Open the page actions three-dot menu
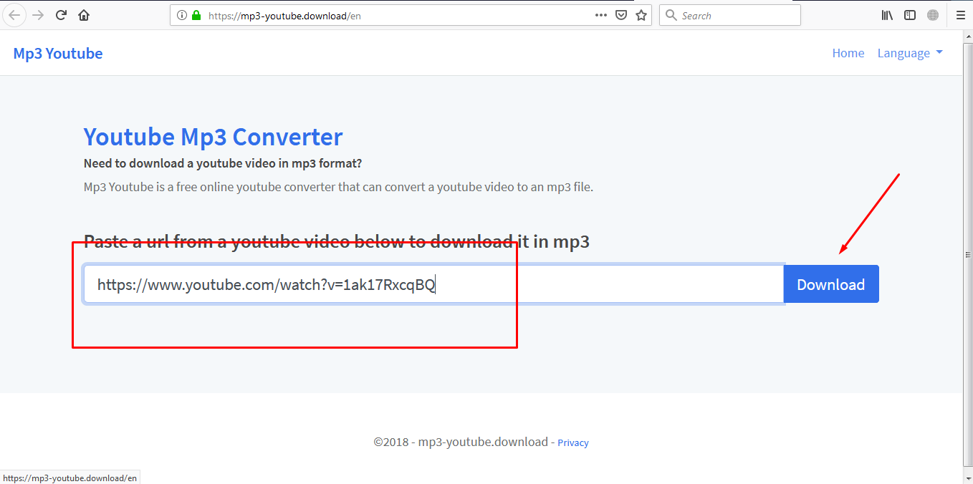 click(x=601, y=15)
